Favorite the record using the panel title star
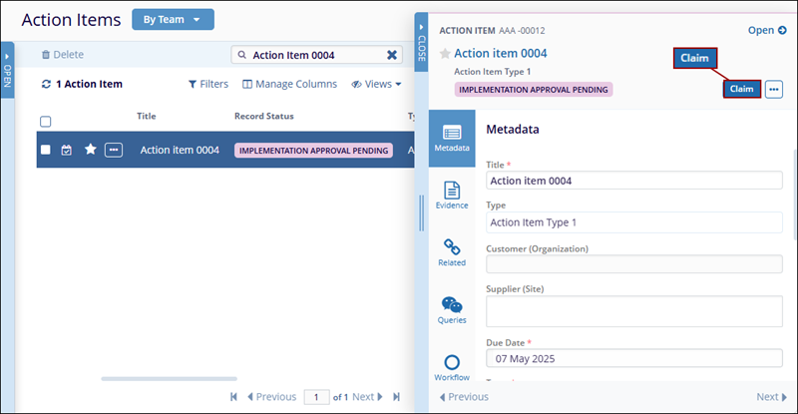Screen dimensions: 798x414 [445, 54]
